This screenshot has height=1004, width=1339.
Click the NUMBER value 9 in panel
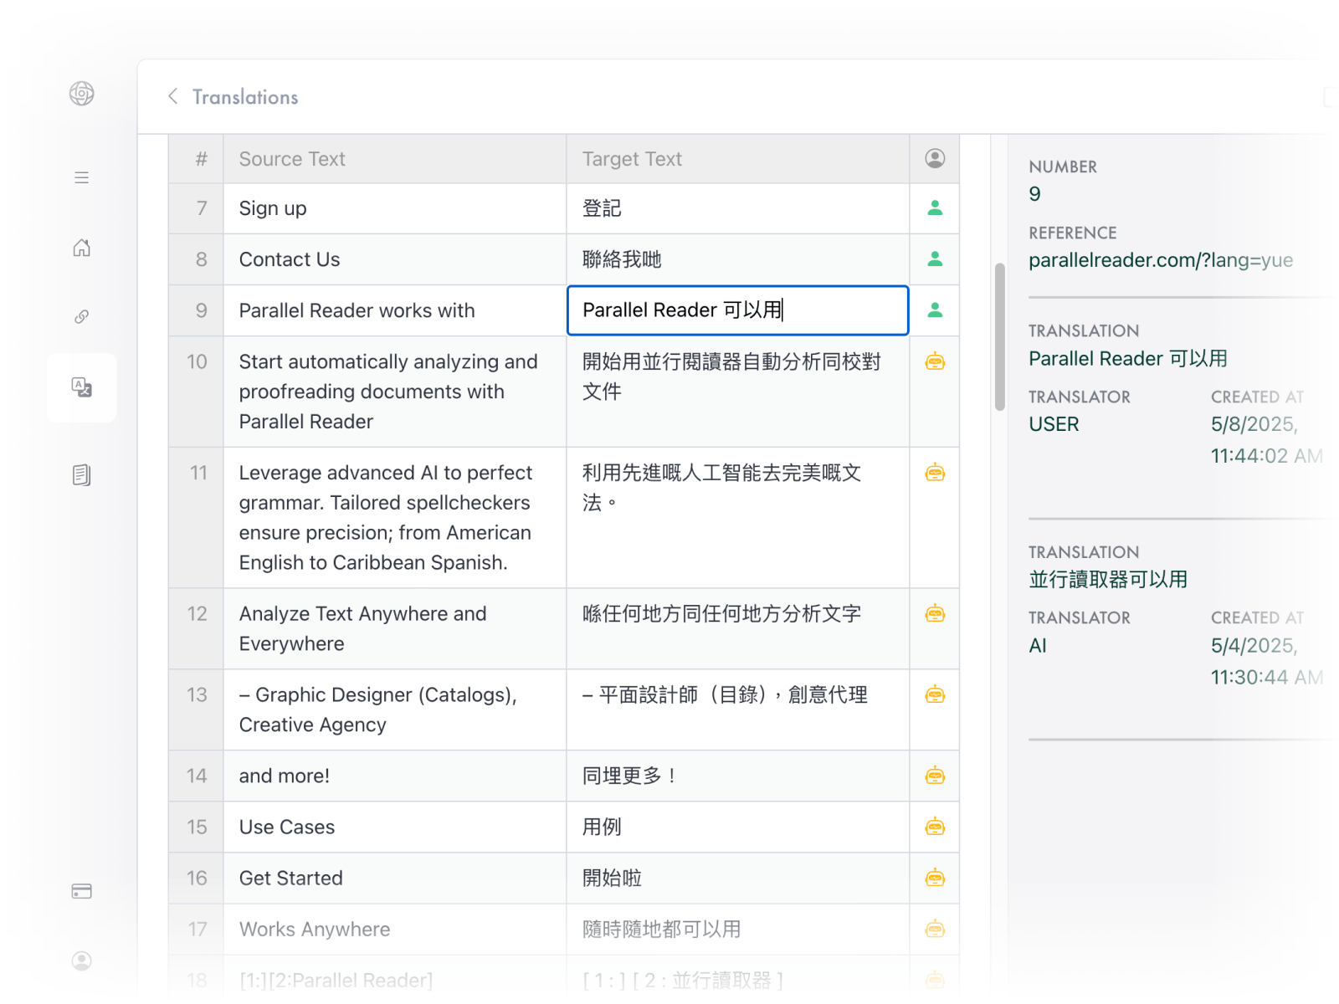[1034, 194]
